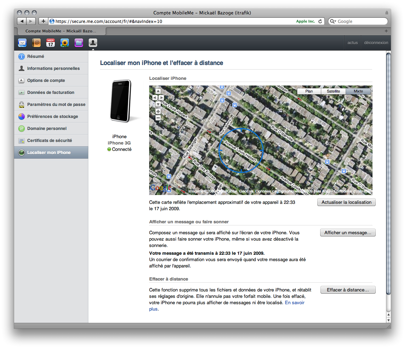Open Données de facturation section
This screenshot has width=405, height=348.
point(51,93)
